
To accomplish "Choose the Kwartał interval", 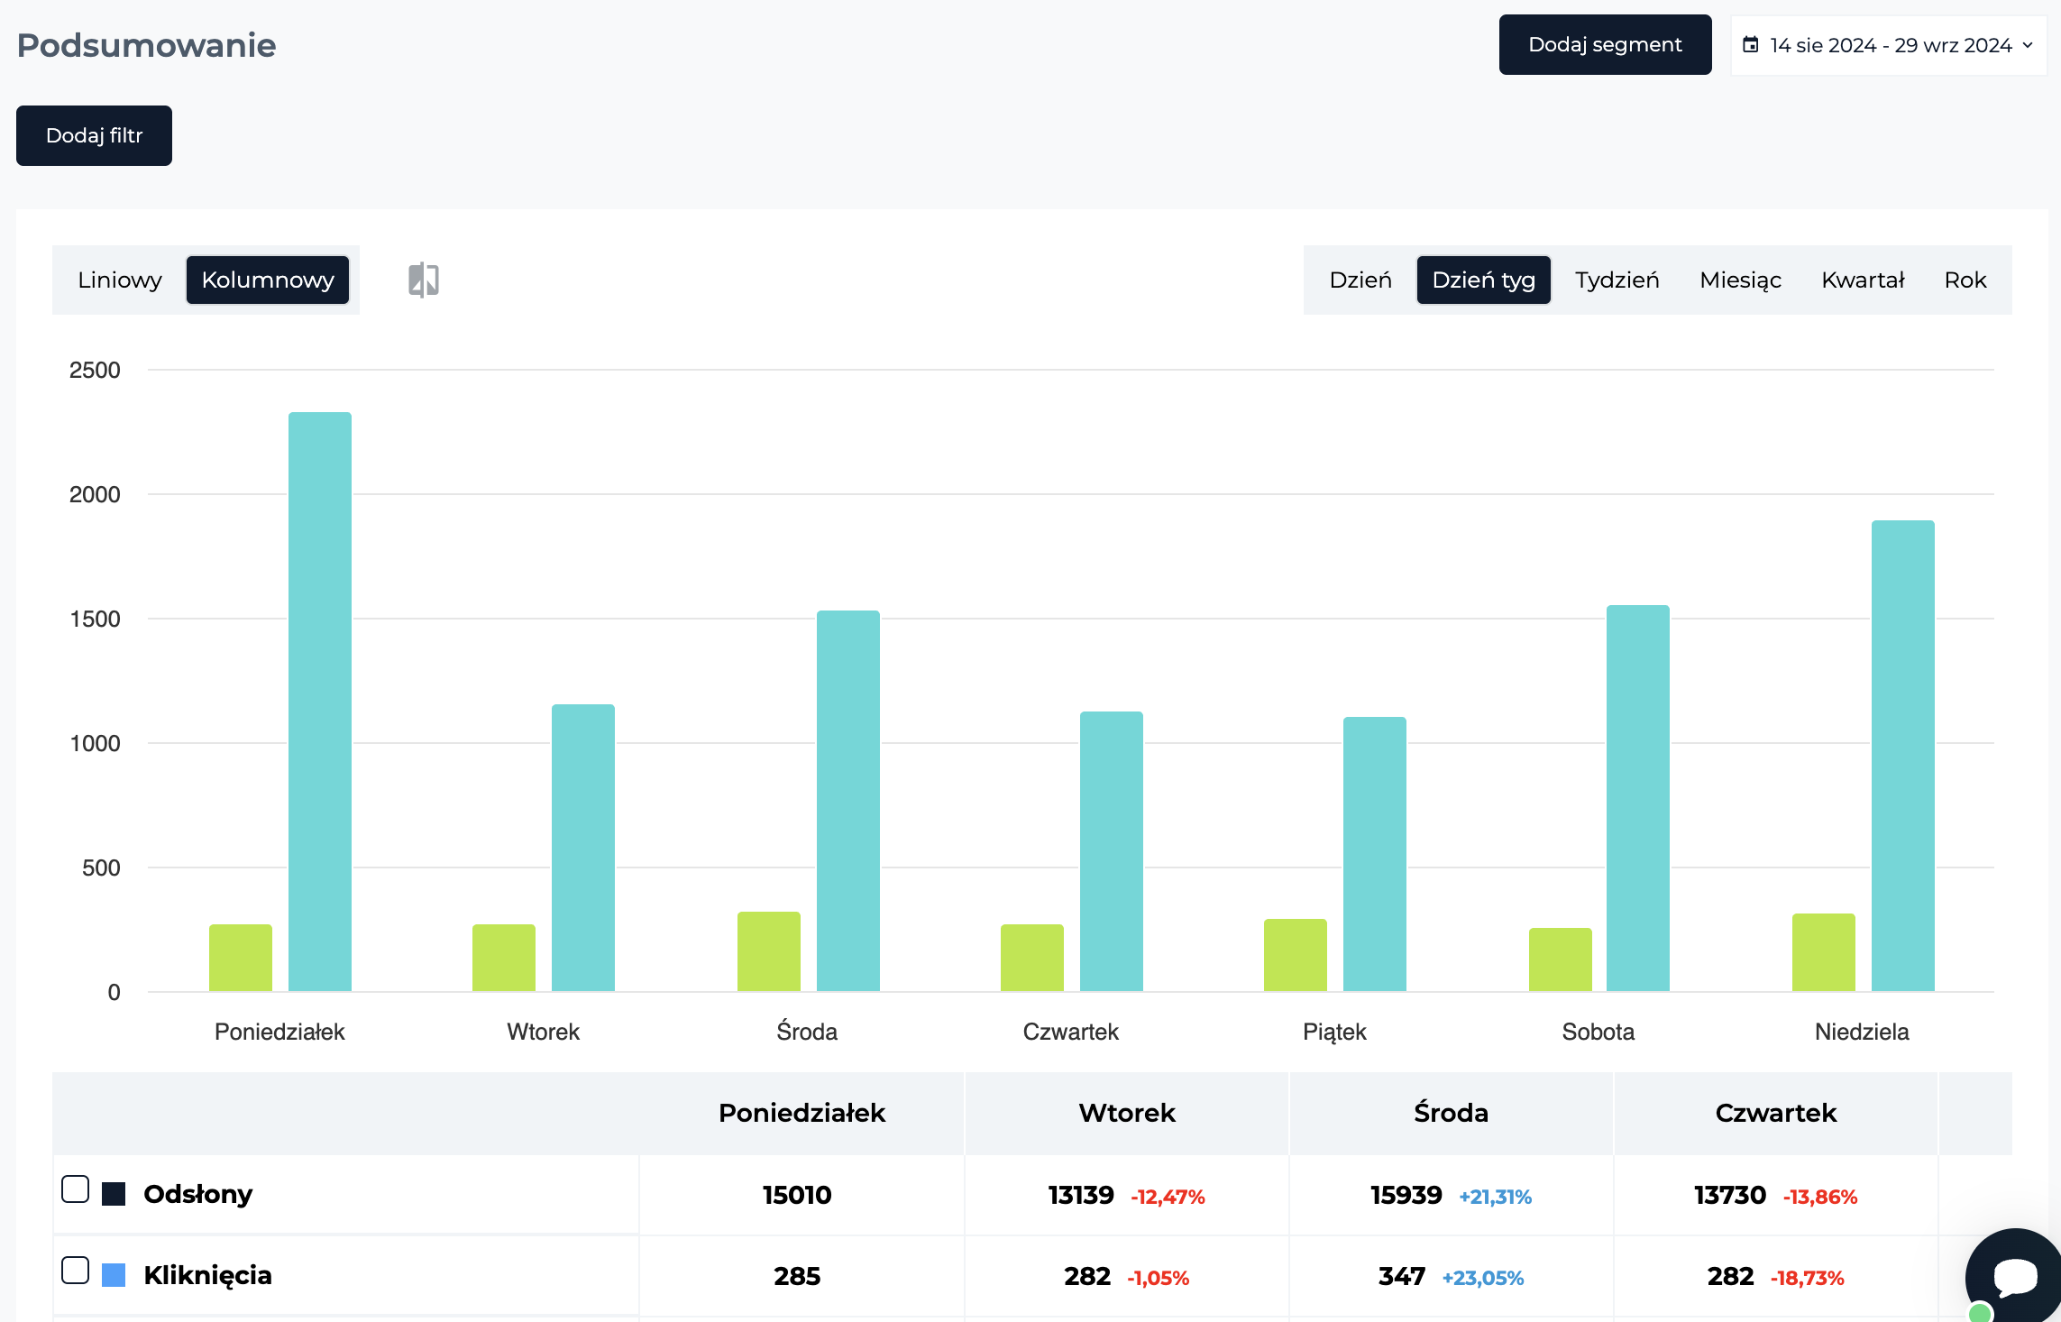I will (x=1863, y=280).
